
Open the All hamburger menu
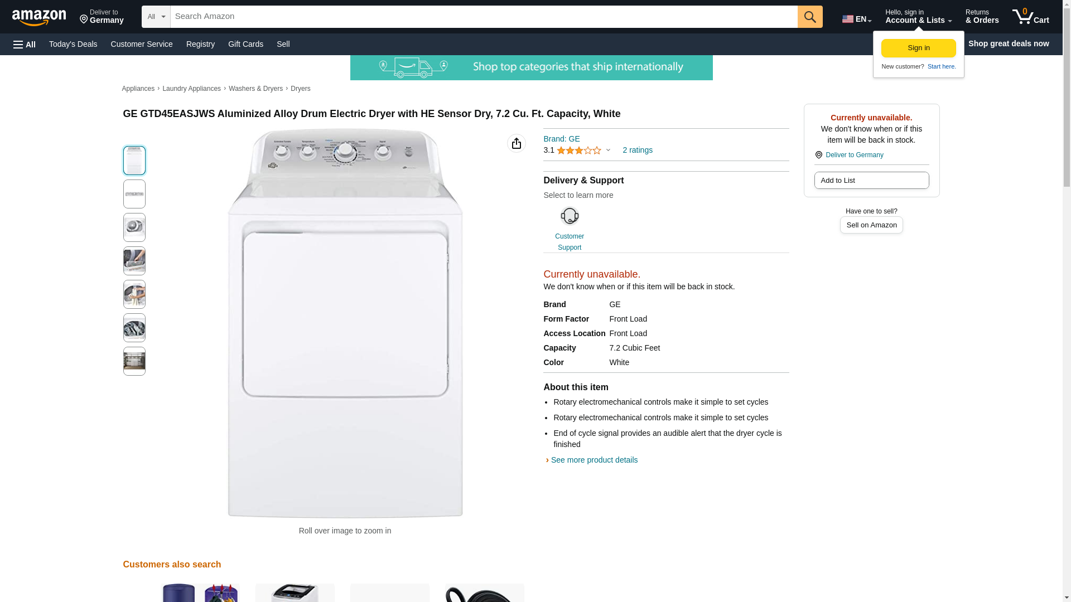(x=25, y=45)
